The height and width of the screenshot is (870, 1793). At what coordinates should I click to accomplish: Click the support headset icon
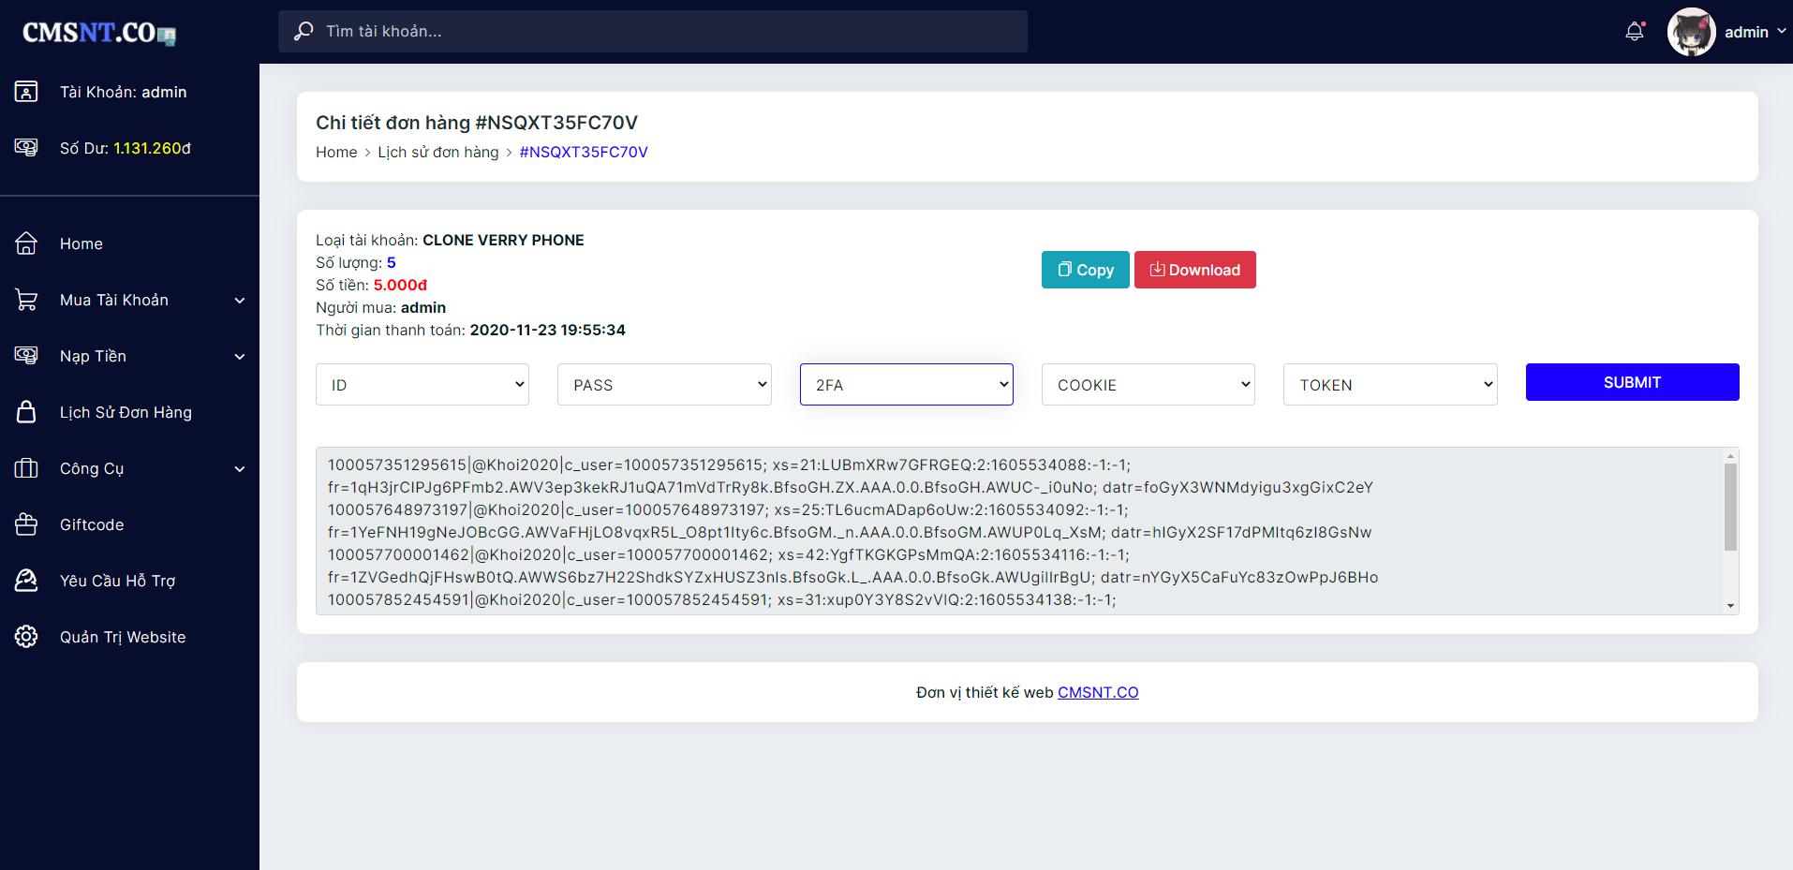click(x=26, y=581)
